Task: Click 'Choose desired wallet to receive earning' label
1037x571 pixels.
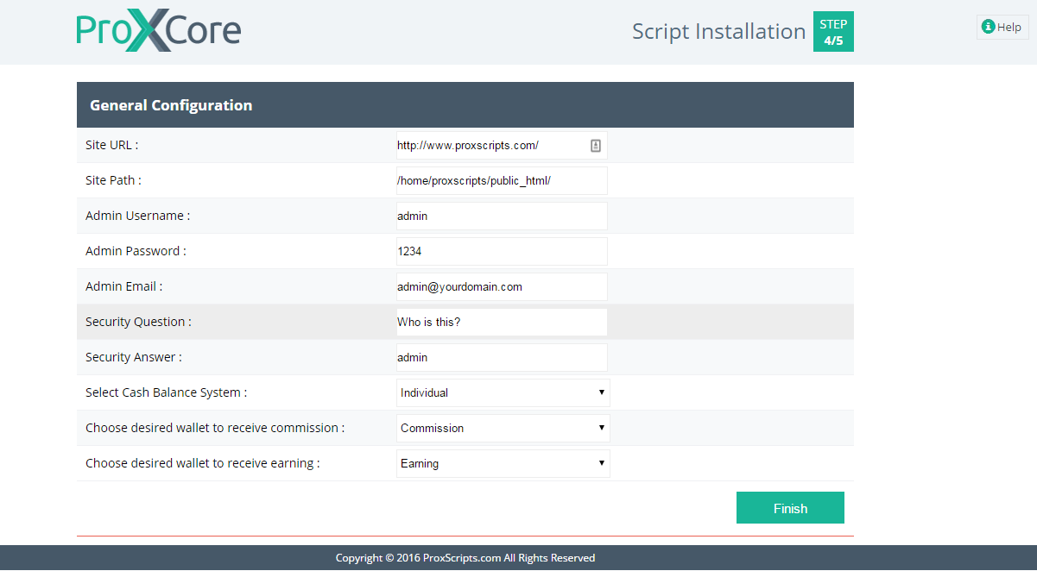Action: click(x=203, y=463)
